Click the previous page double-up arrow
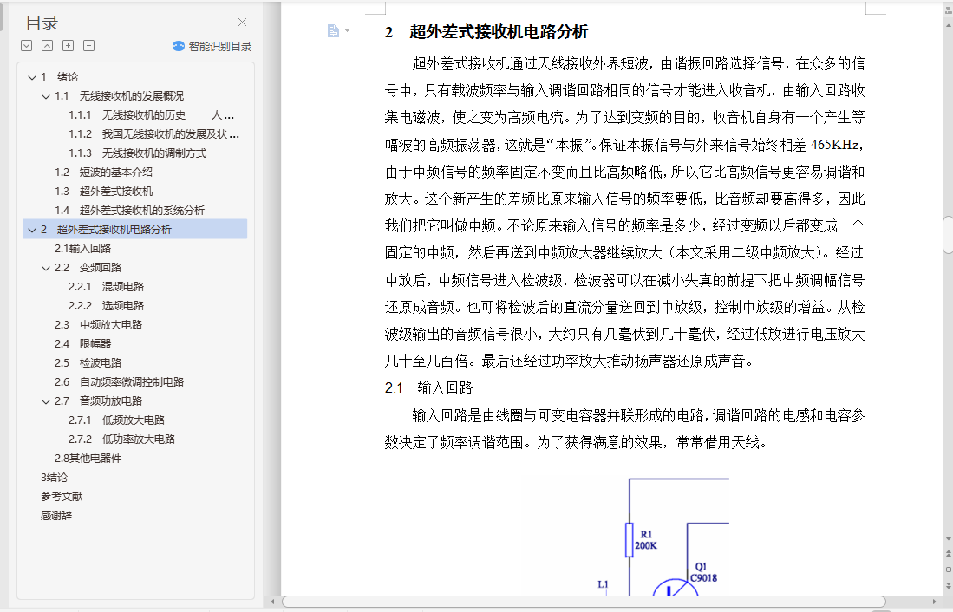The width and height of the screenshot is (953, 612). point(948,554)
